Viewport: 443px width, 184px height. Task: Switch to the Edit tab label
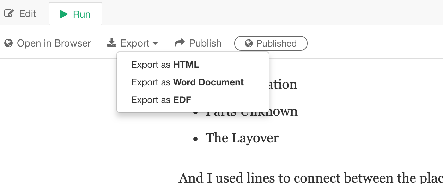[x=28, y=14]
